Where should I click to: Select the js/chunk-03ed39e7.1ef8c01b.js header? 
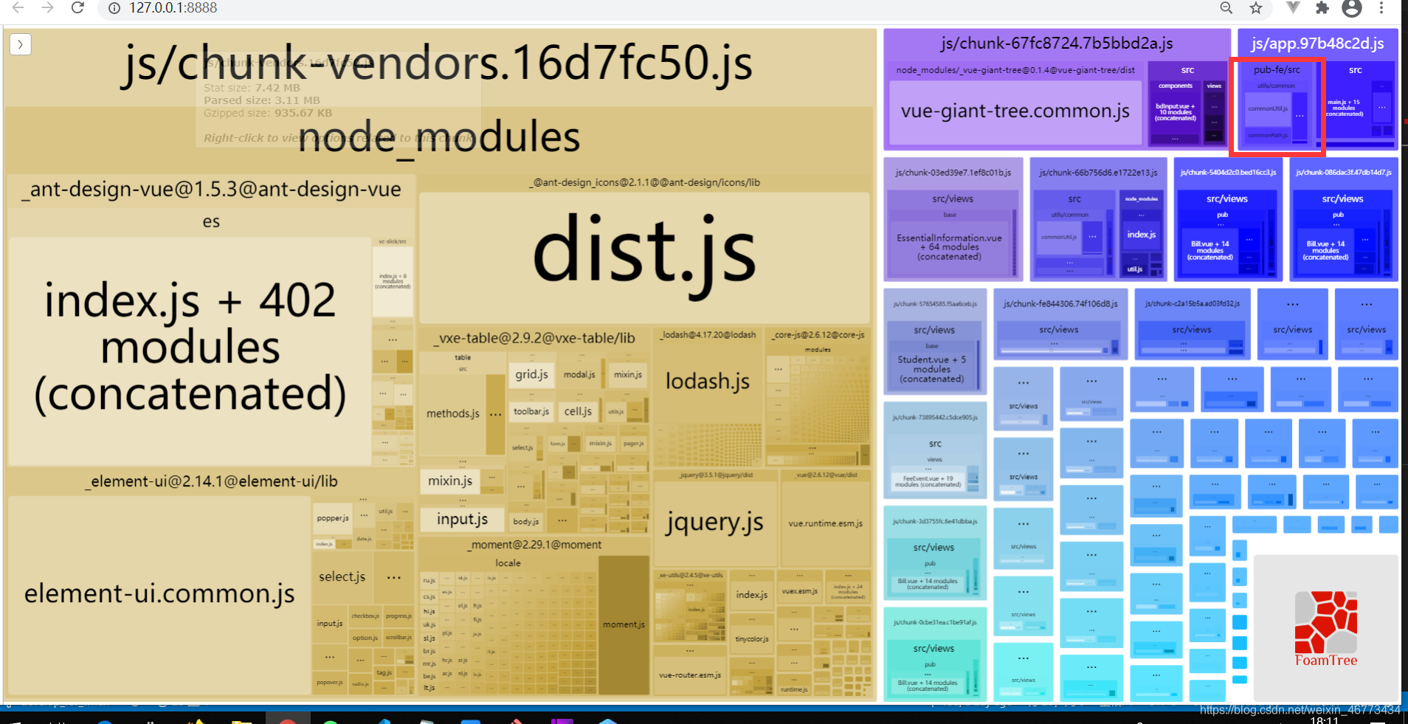953,173
